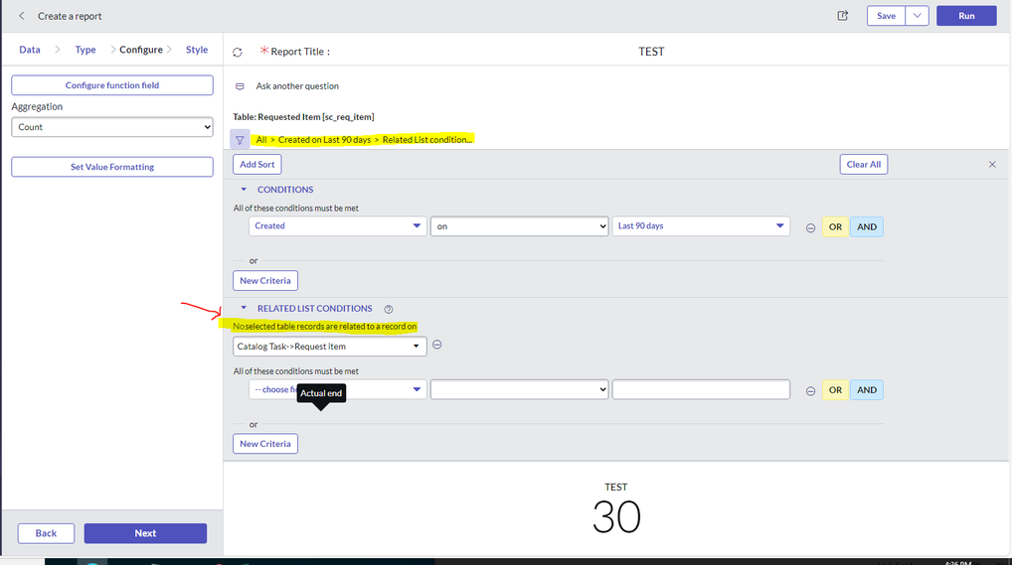Click the 30 count value
The image size is (1012, 565).
(x=616, y=516)
